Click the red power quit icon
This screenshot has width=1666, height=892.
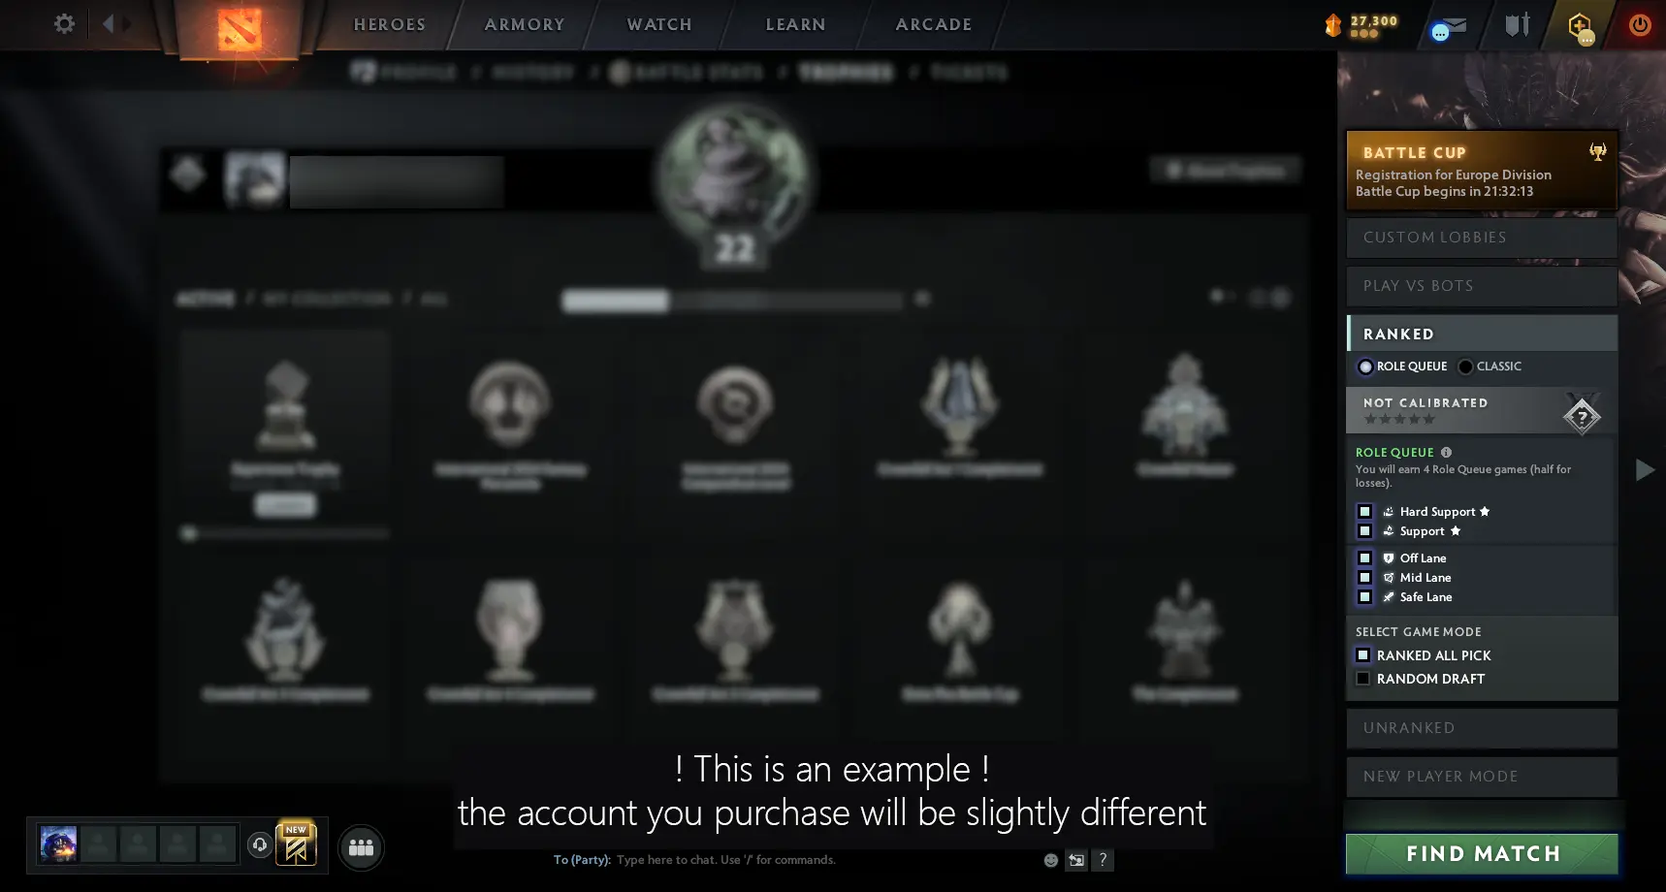pos(1640,24)
